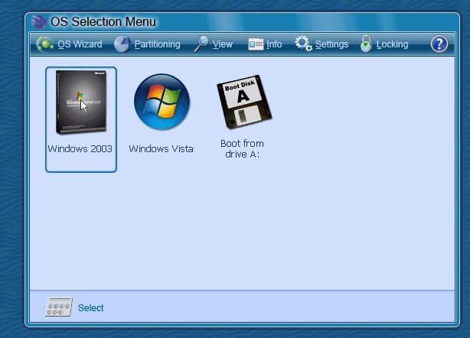
Task: Select the Windows Vista orb icon
Action: click(162, 102)
